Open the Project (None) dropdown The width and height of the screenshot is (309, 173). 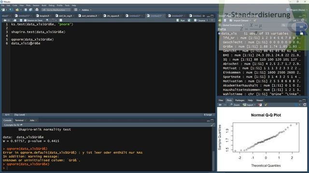pyautogui.click(x=296, y=10)
